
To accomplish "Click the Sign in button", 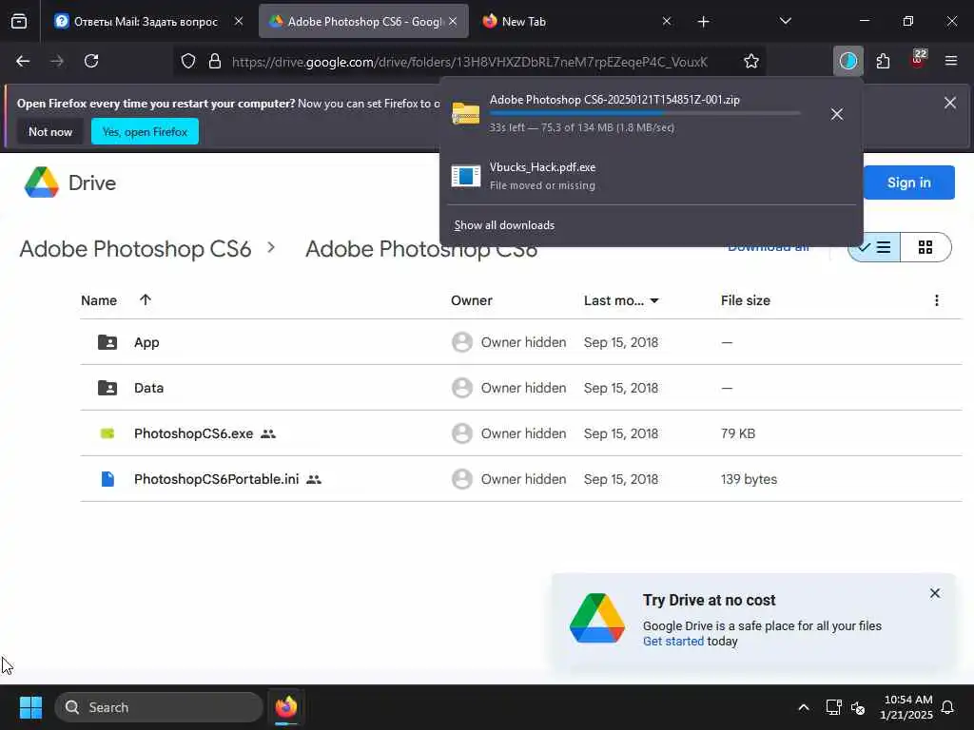I will [x=908, y=182].
